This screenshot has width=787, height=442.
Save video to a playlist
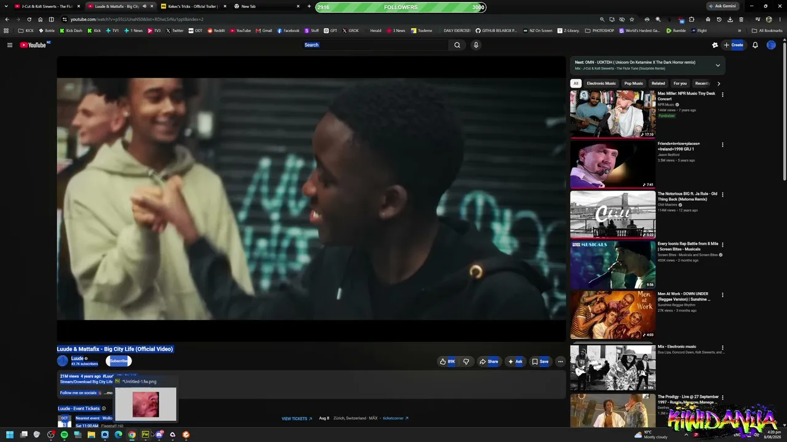tap(540, 362)
